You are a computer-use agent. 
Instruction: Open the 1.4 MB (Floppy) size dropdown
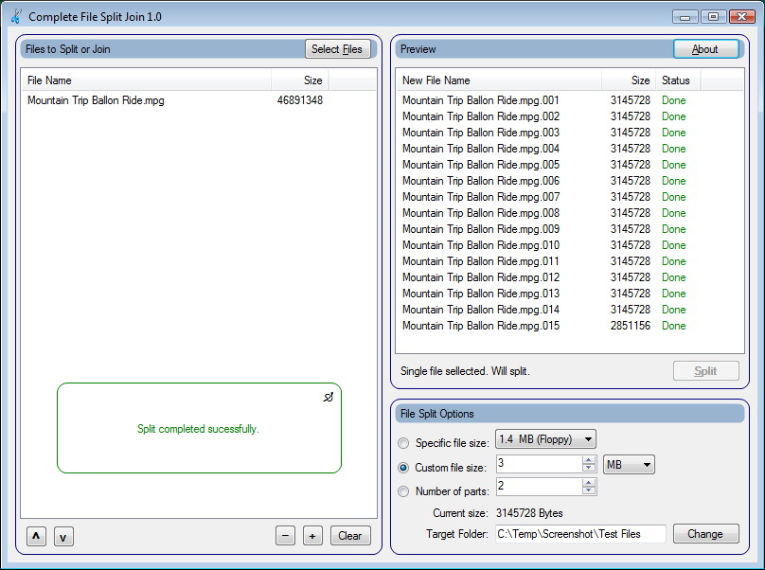tap(545, 439)
